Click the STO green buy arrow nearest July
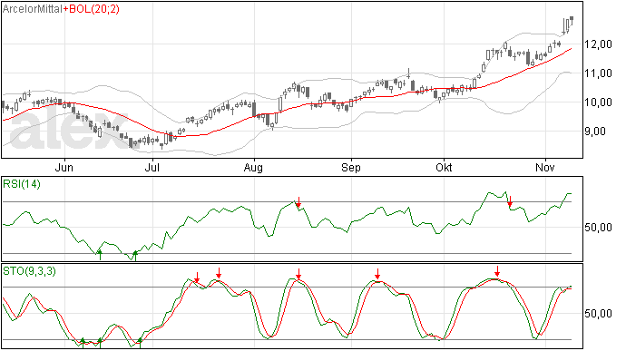The image size is (626, 351). click(140, 343)
